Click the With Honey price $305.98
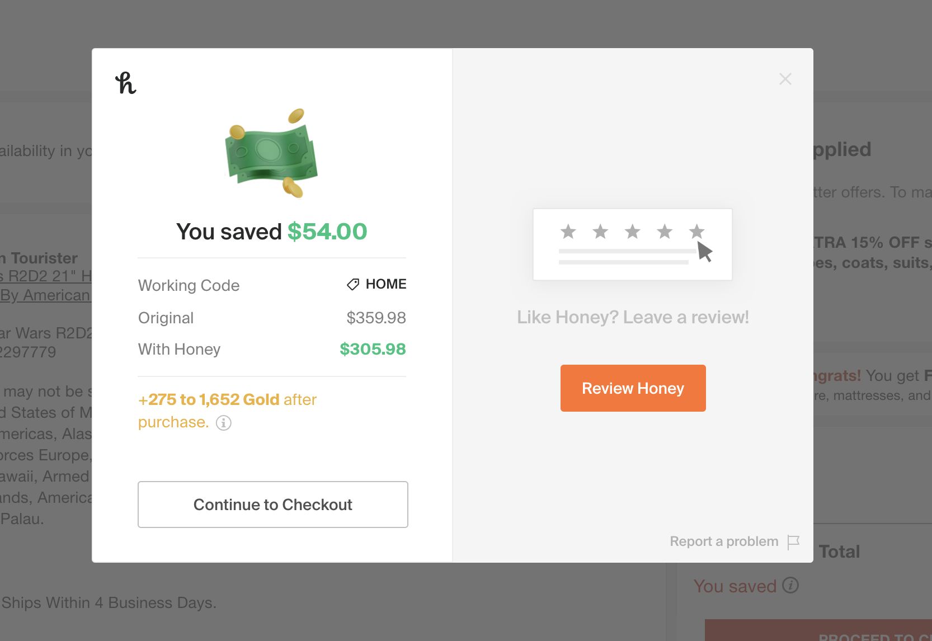 373,349
